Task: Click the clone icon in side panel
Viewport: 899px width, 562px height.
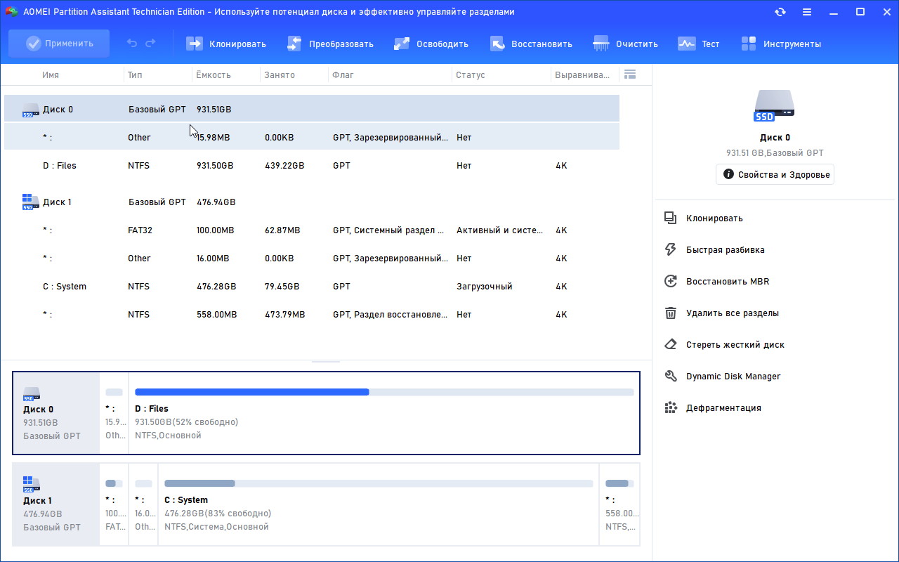Action: point(671,218)
